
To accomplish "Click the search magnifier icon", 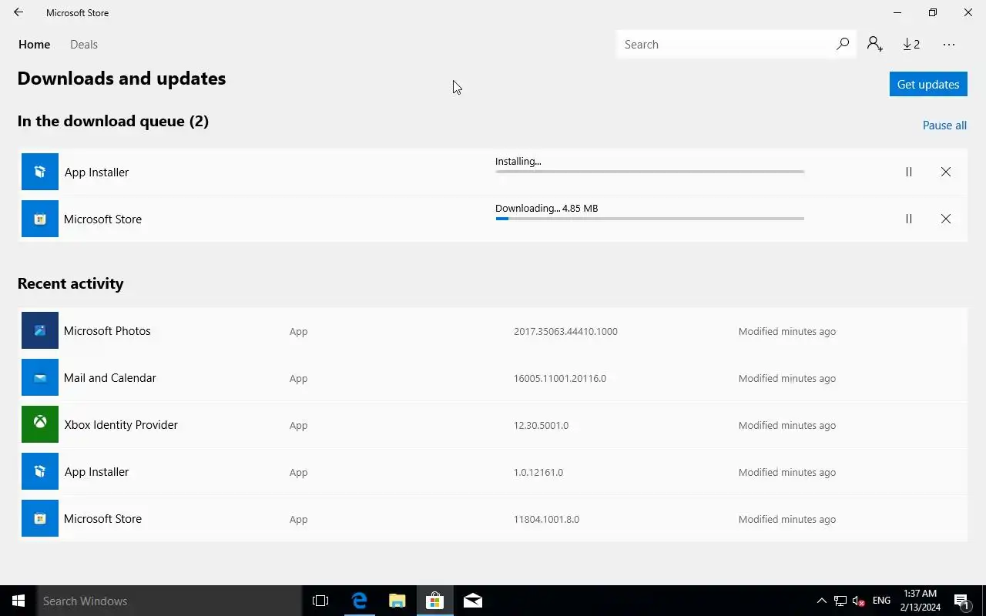I will coord(843,44).
